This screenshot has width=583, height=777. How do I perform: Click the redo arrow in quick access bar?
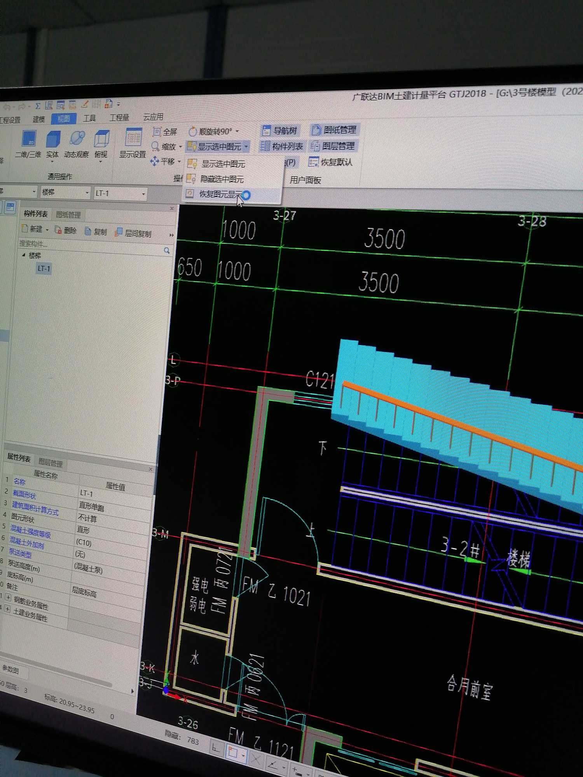(22, 106)
